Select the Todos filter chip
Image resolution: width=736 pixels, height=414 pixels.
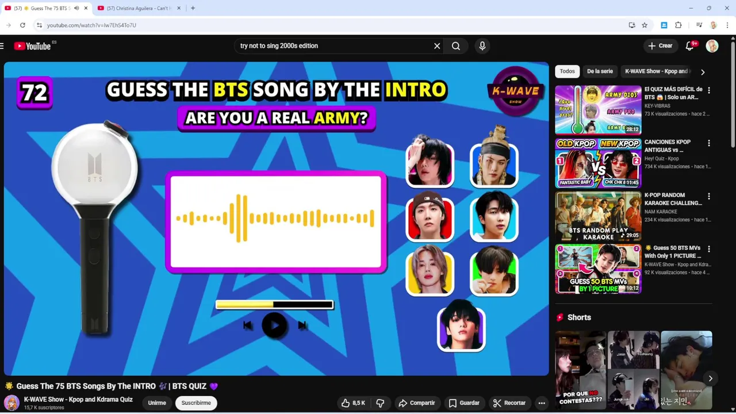[x=567, y=71]
